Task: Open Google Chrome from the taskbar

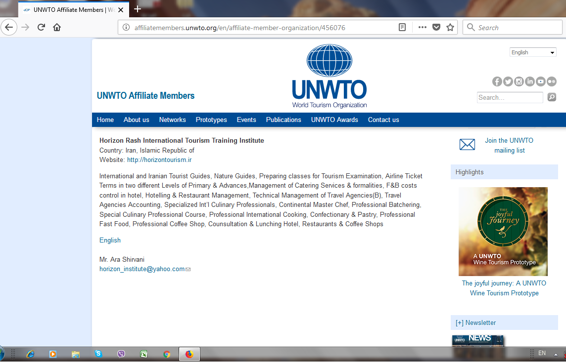Action: [x=166, y=354]
